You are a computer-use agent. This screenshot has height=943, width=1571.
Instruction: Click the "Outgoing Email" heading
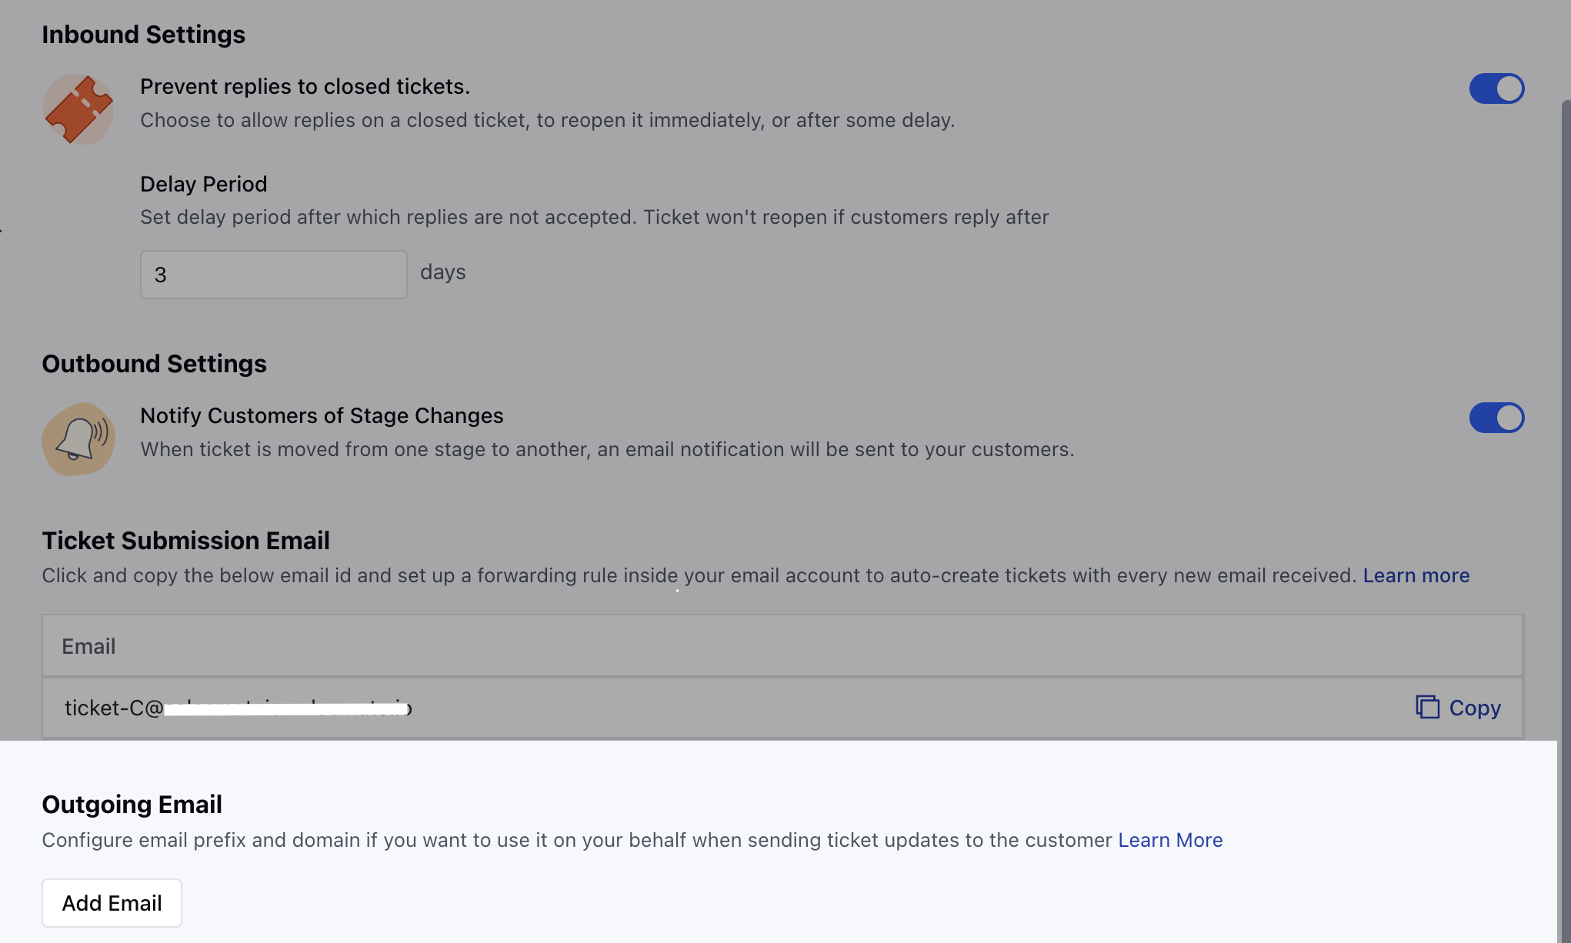132,803
